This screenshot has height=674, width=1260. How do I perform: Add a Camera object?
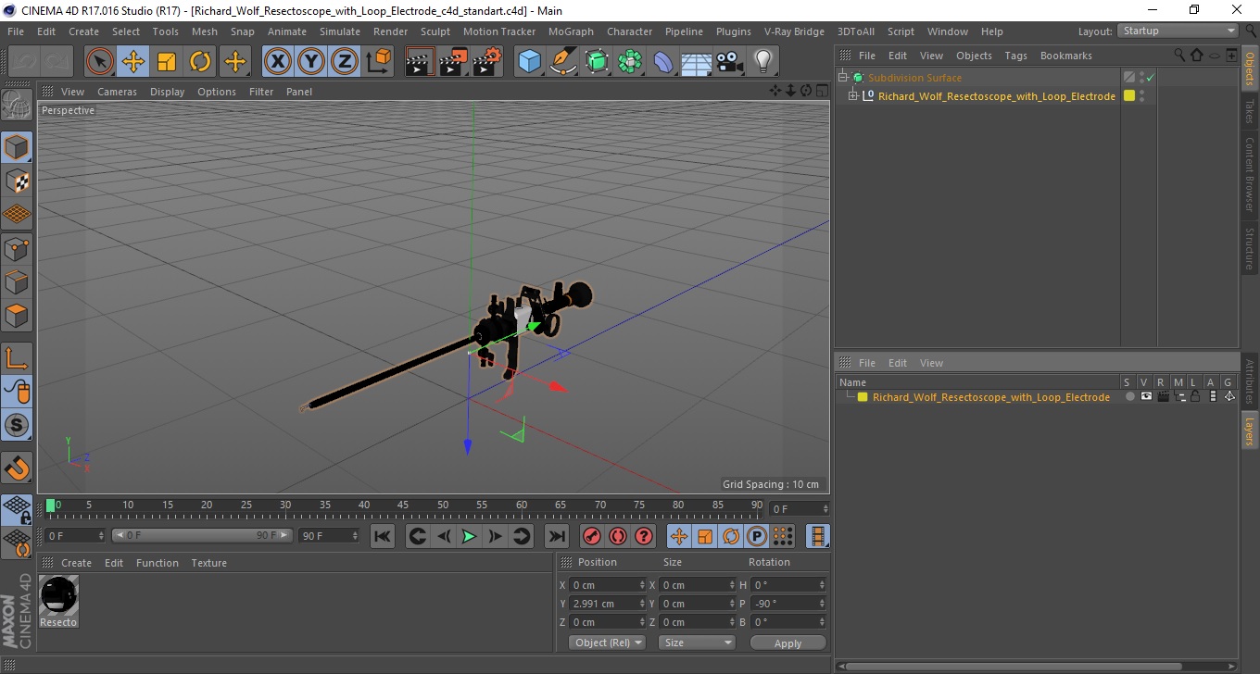click(730, 62)
